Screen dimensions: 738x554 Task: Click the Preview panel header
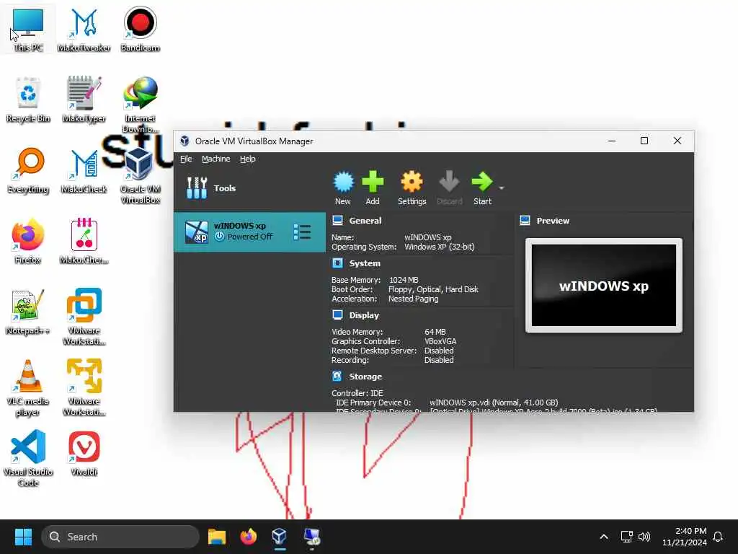coord(553,221)
